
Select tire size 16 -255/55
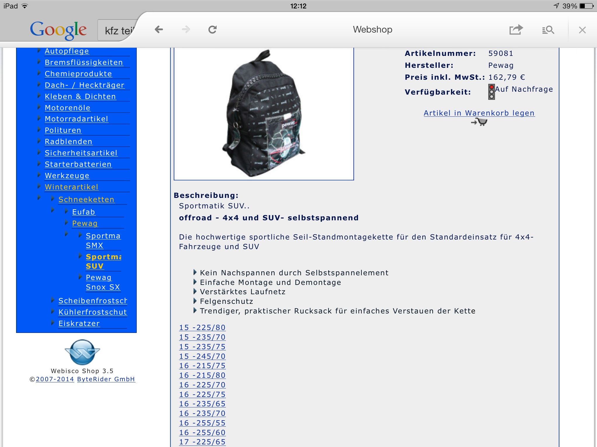[202, 423]
